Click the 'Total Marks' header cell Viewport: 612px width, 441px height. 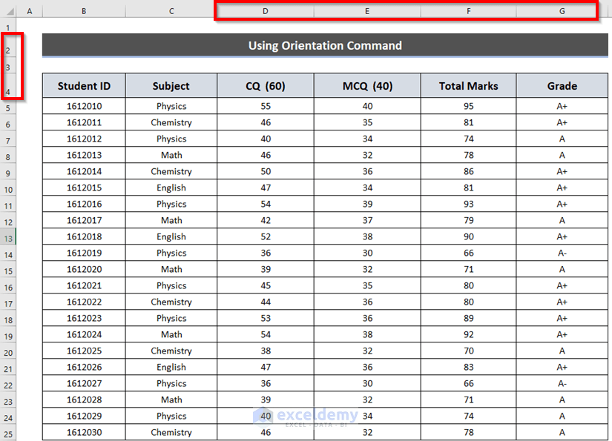[x=468, y=86]
